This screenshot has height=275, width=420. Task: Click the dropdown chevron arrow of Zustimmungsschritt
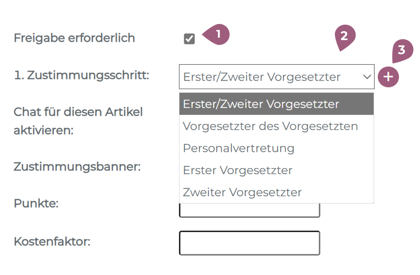tap(367, 77)
